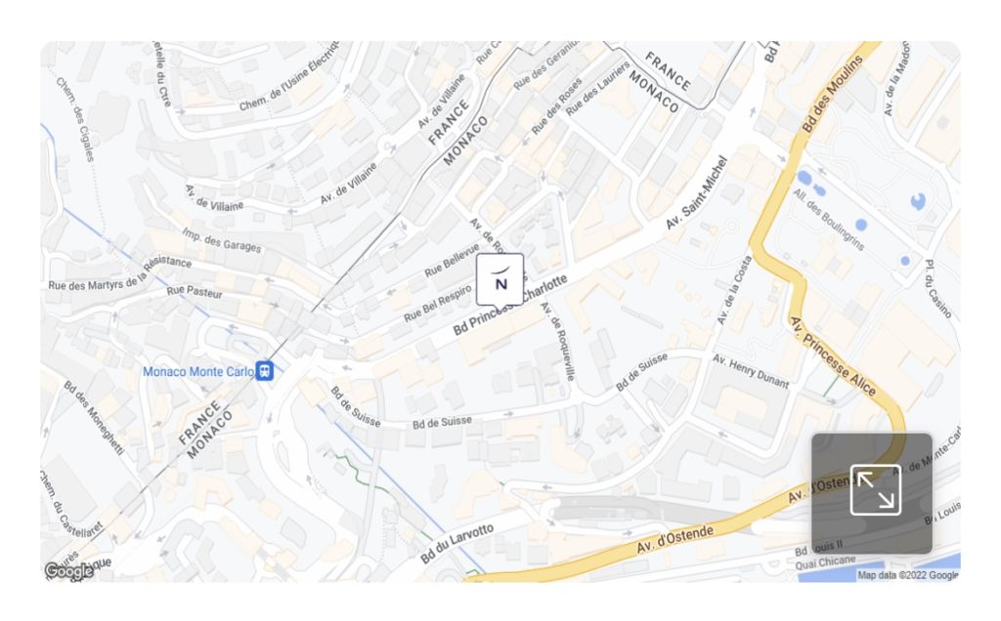Click the Av. Saint-Michel street label

click(x=696, y=192)
